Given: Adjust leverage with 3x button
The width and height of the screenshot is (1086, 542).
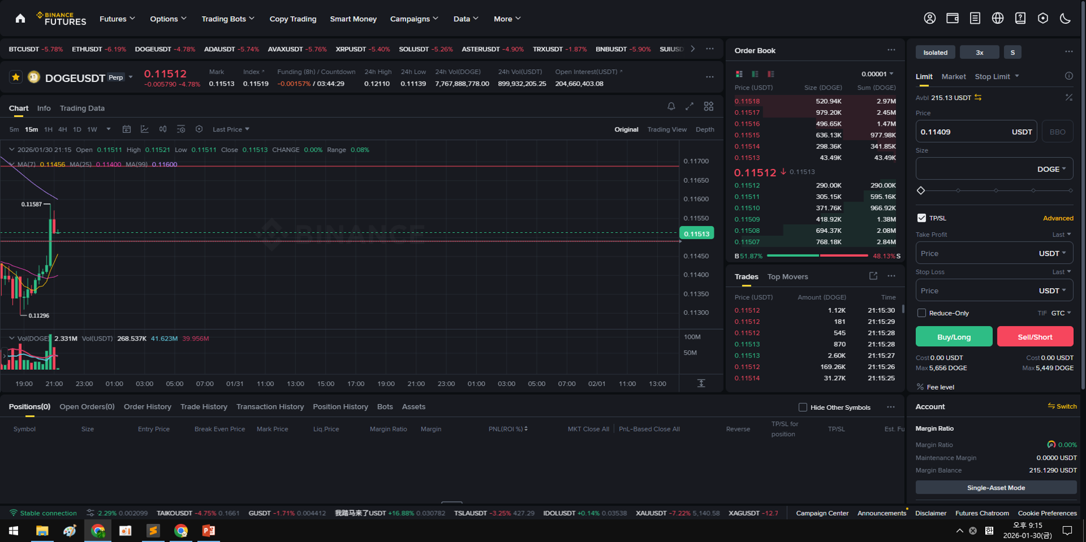Looking at the screenshot, I should tap(979, 52).
